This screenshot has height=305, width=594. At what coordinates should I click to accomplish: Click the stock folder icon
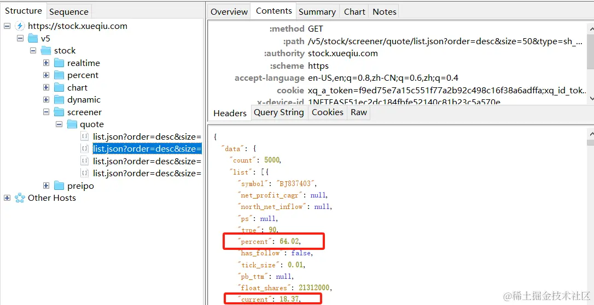(46, 51)
